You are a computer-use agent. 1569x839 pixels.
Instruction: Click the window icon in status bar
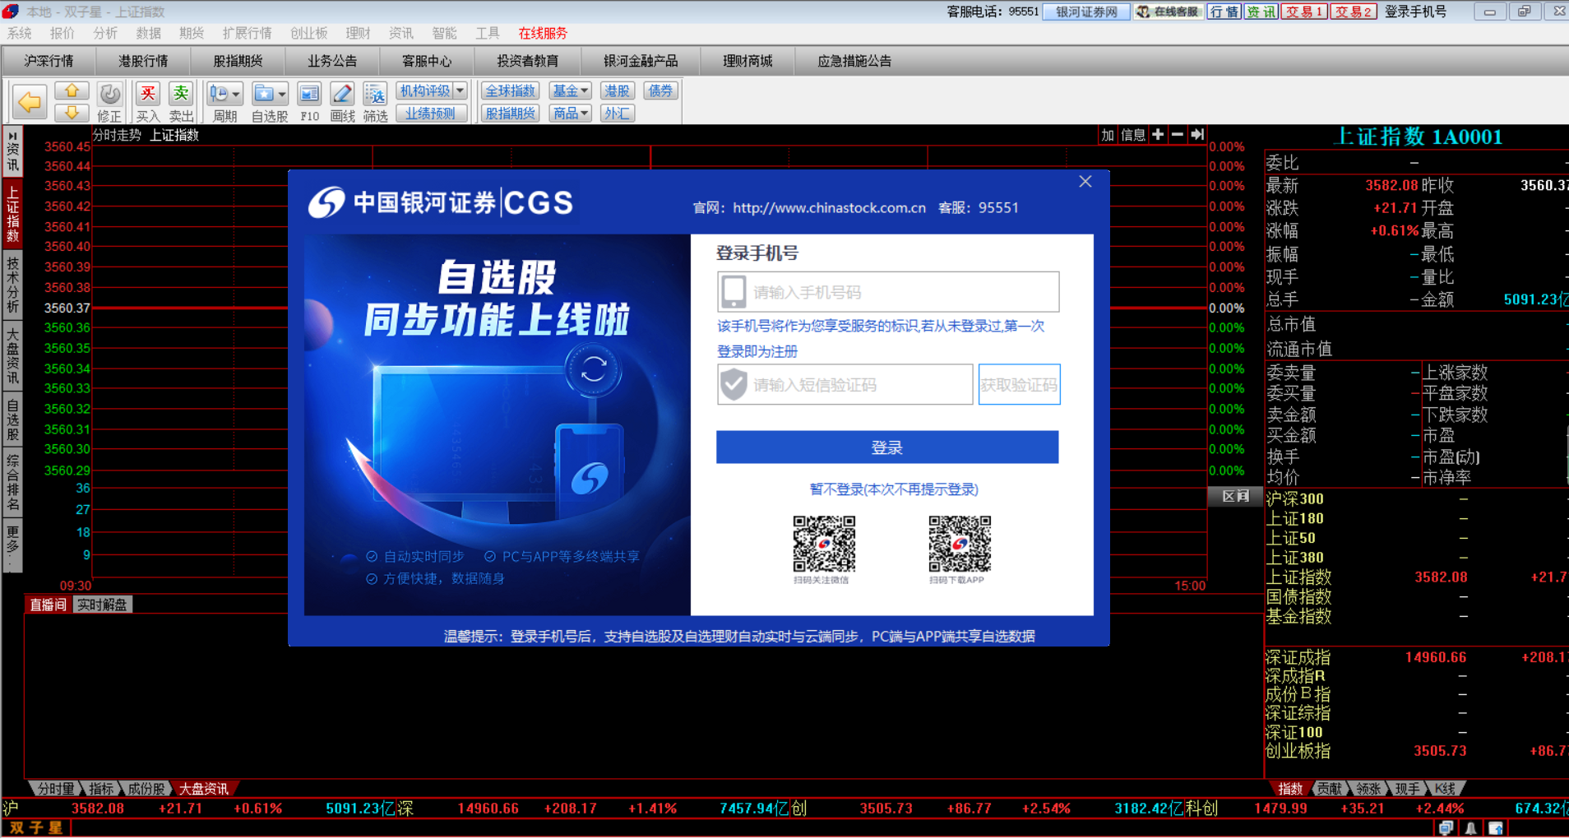click(1446, 828)
